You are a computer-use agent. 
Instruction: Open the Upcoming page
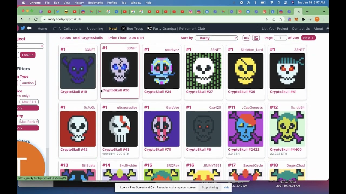95,29
